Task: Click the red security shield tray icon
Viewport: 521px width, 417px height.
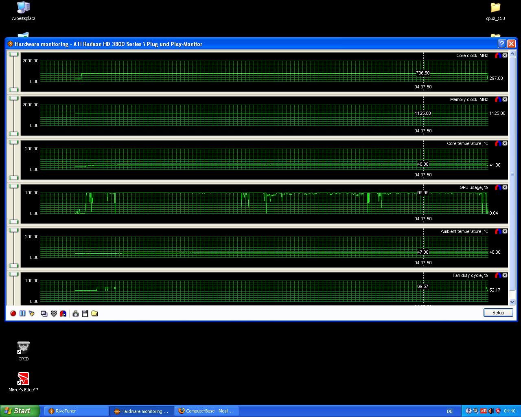Action: click(x=498, y=411)
